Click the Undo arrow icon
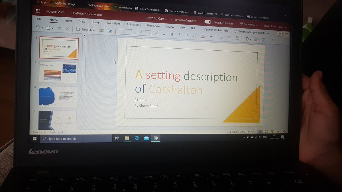 (x=38, y=27)
